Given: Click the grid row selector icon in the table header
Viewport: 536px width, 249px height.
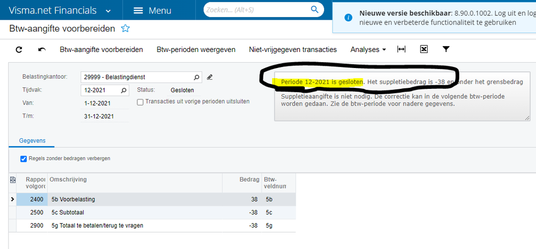Looking at the screenshot, I should pos(13,179).
